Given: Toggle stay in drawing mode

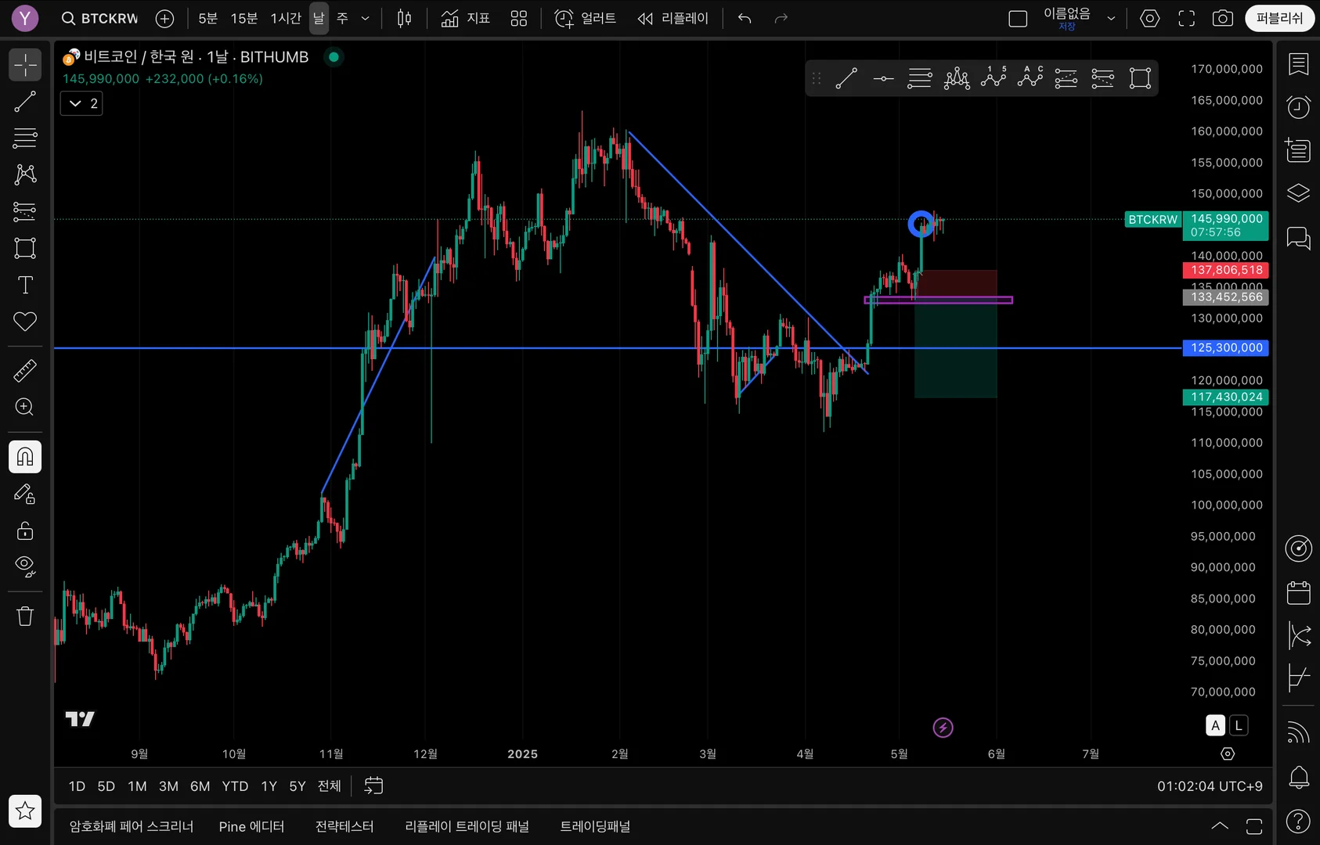Looking at the screenshot, I should pos(25,494).
